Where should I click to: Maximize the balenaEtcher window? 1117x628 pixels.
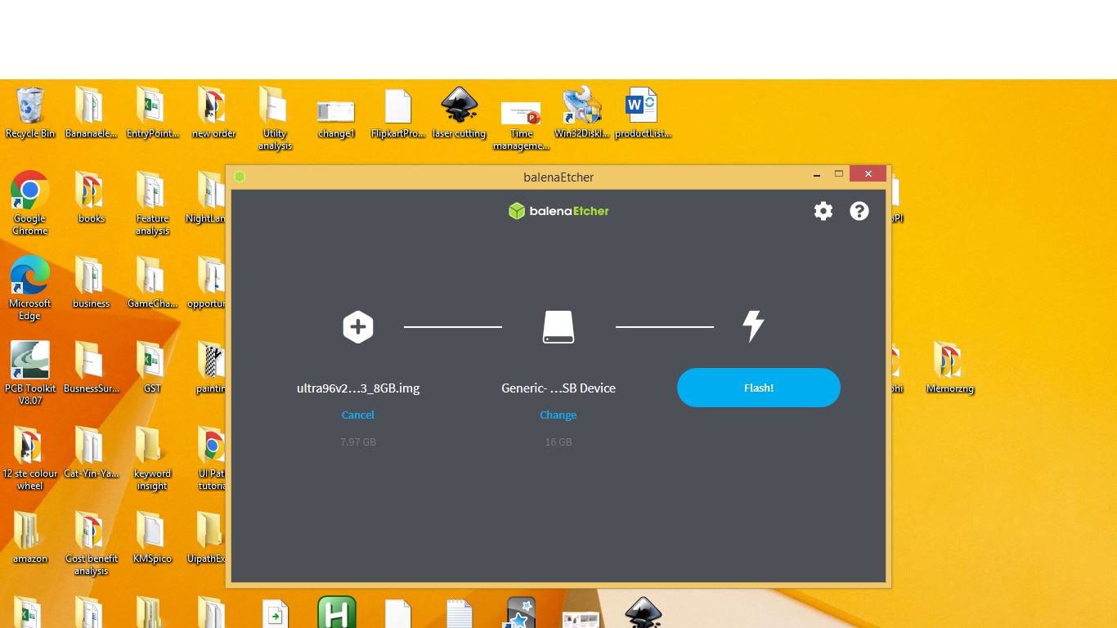[x=838, y=174]
